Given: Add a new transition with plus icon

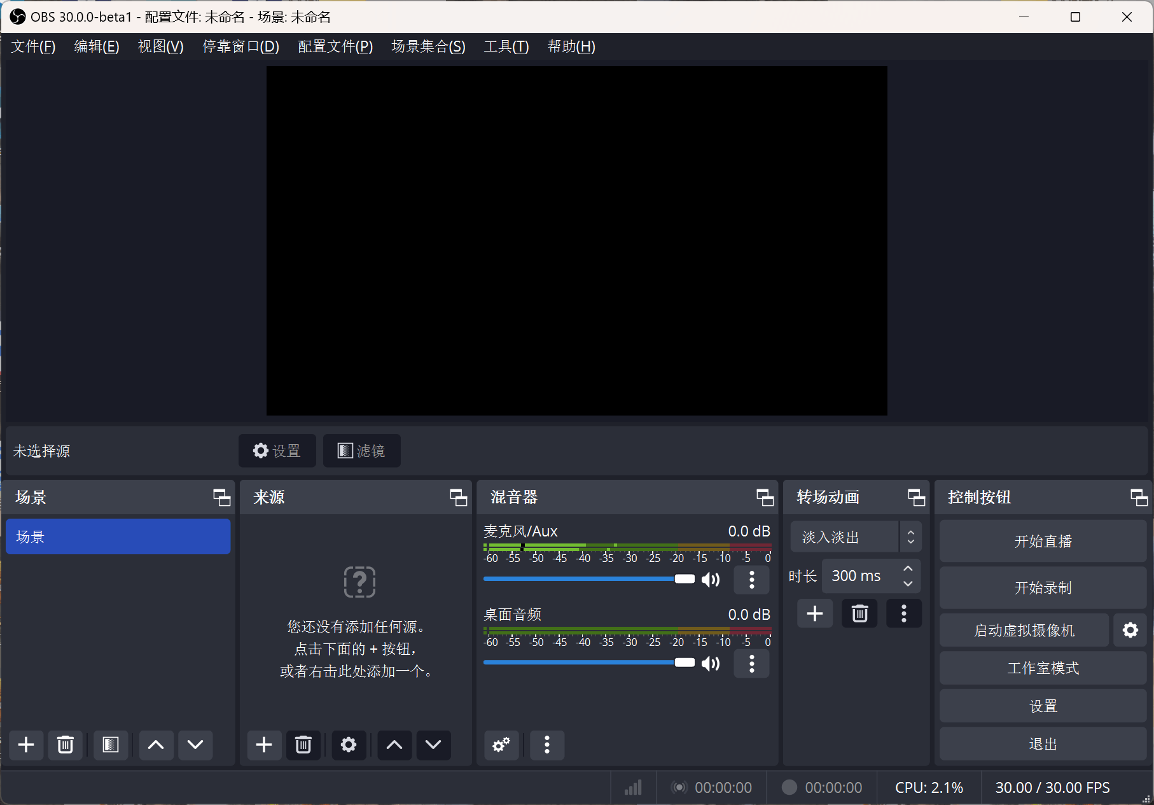Looking at the screenshot, I should [x=815, y=613].
